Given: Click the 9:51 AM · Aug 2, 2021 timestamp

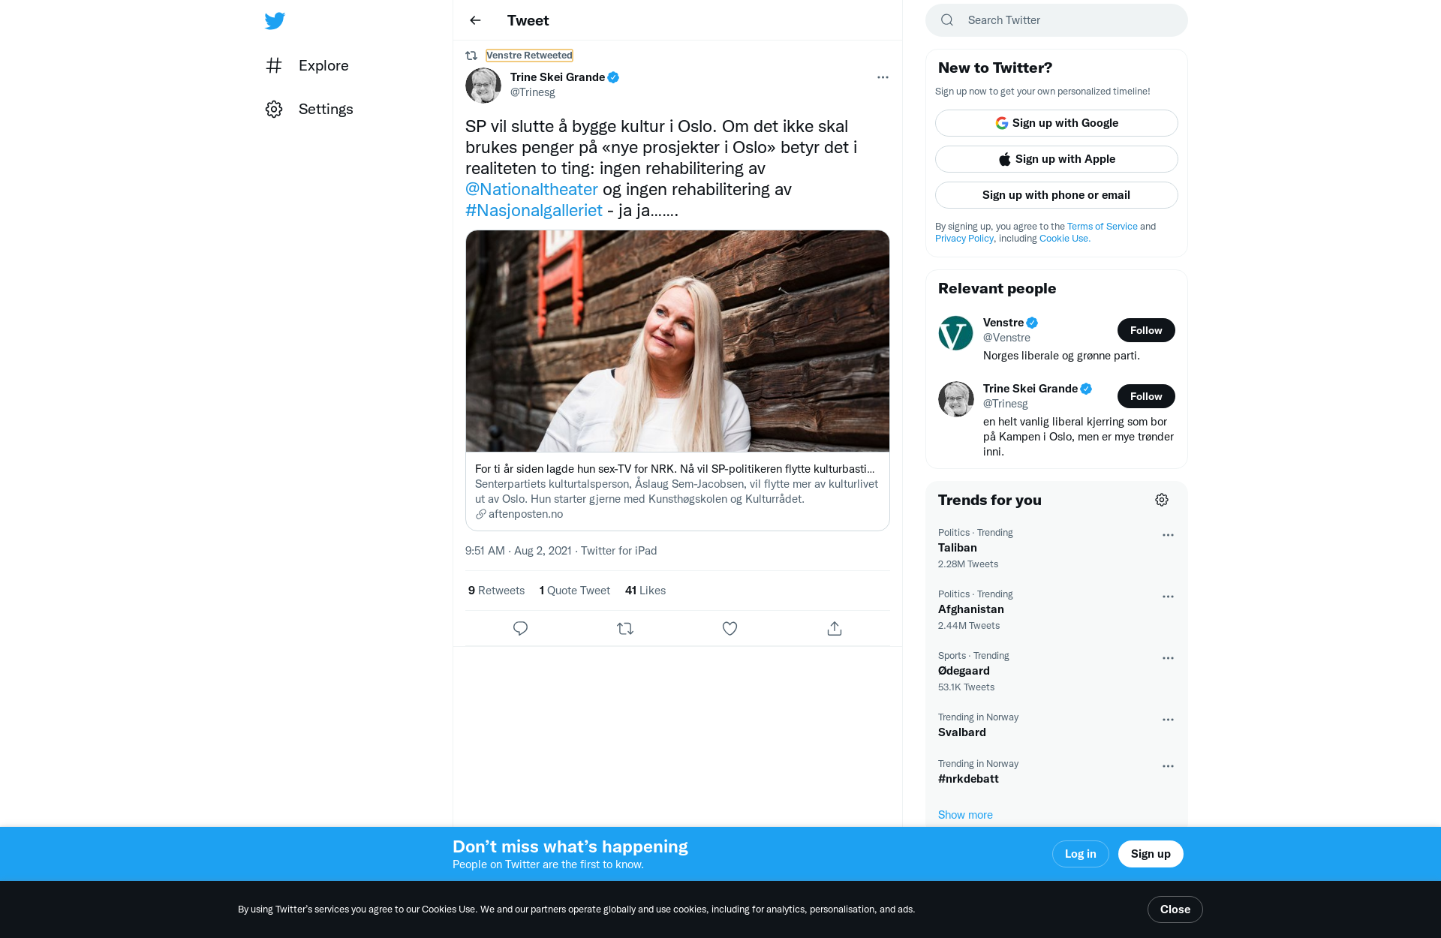Looking at the screenshot, I should pyautogui.click(x=519, y=550).
